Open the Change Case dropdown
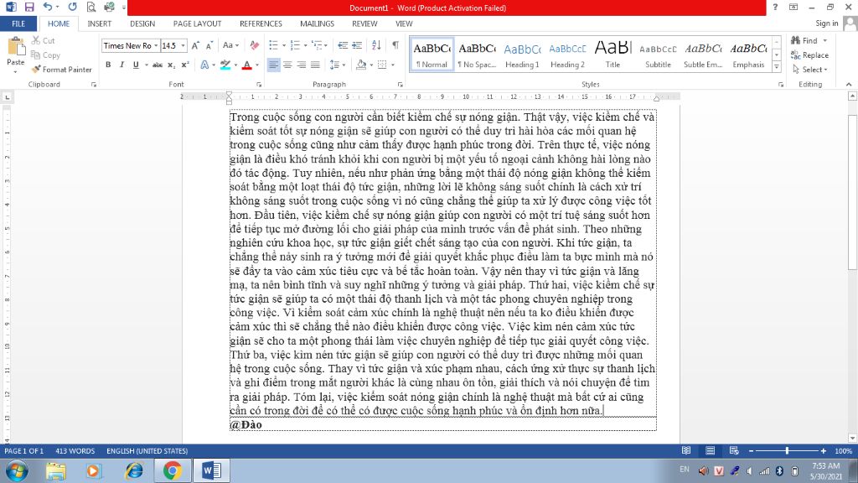 (x=230, y=45)
